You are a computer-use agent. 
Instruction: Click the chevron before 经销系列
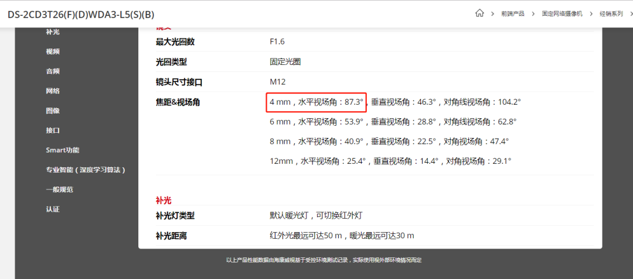tap(591, 13)
